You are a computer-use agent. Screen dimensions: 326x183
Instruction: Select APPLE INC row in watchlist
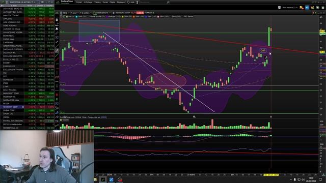coord(27,19)
